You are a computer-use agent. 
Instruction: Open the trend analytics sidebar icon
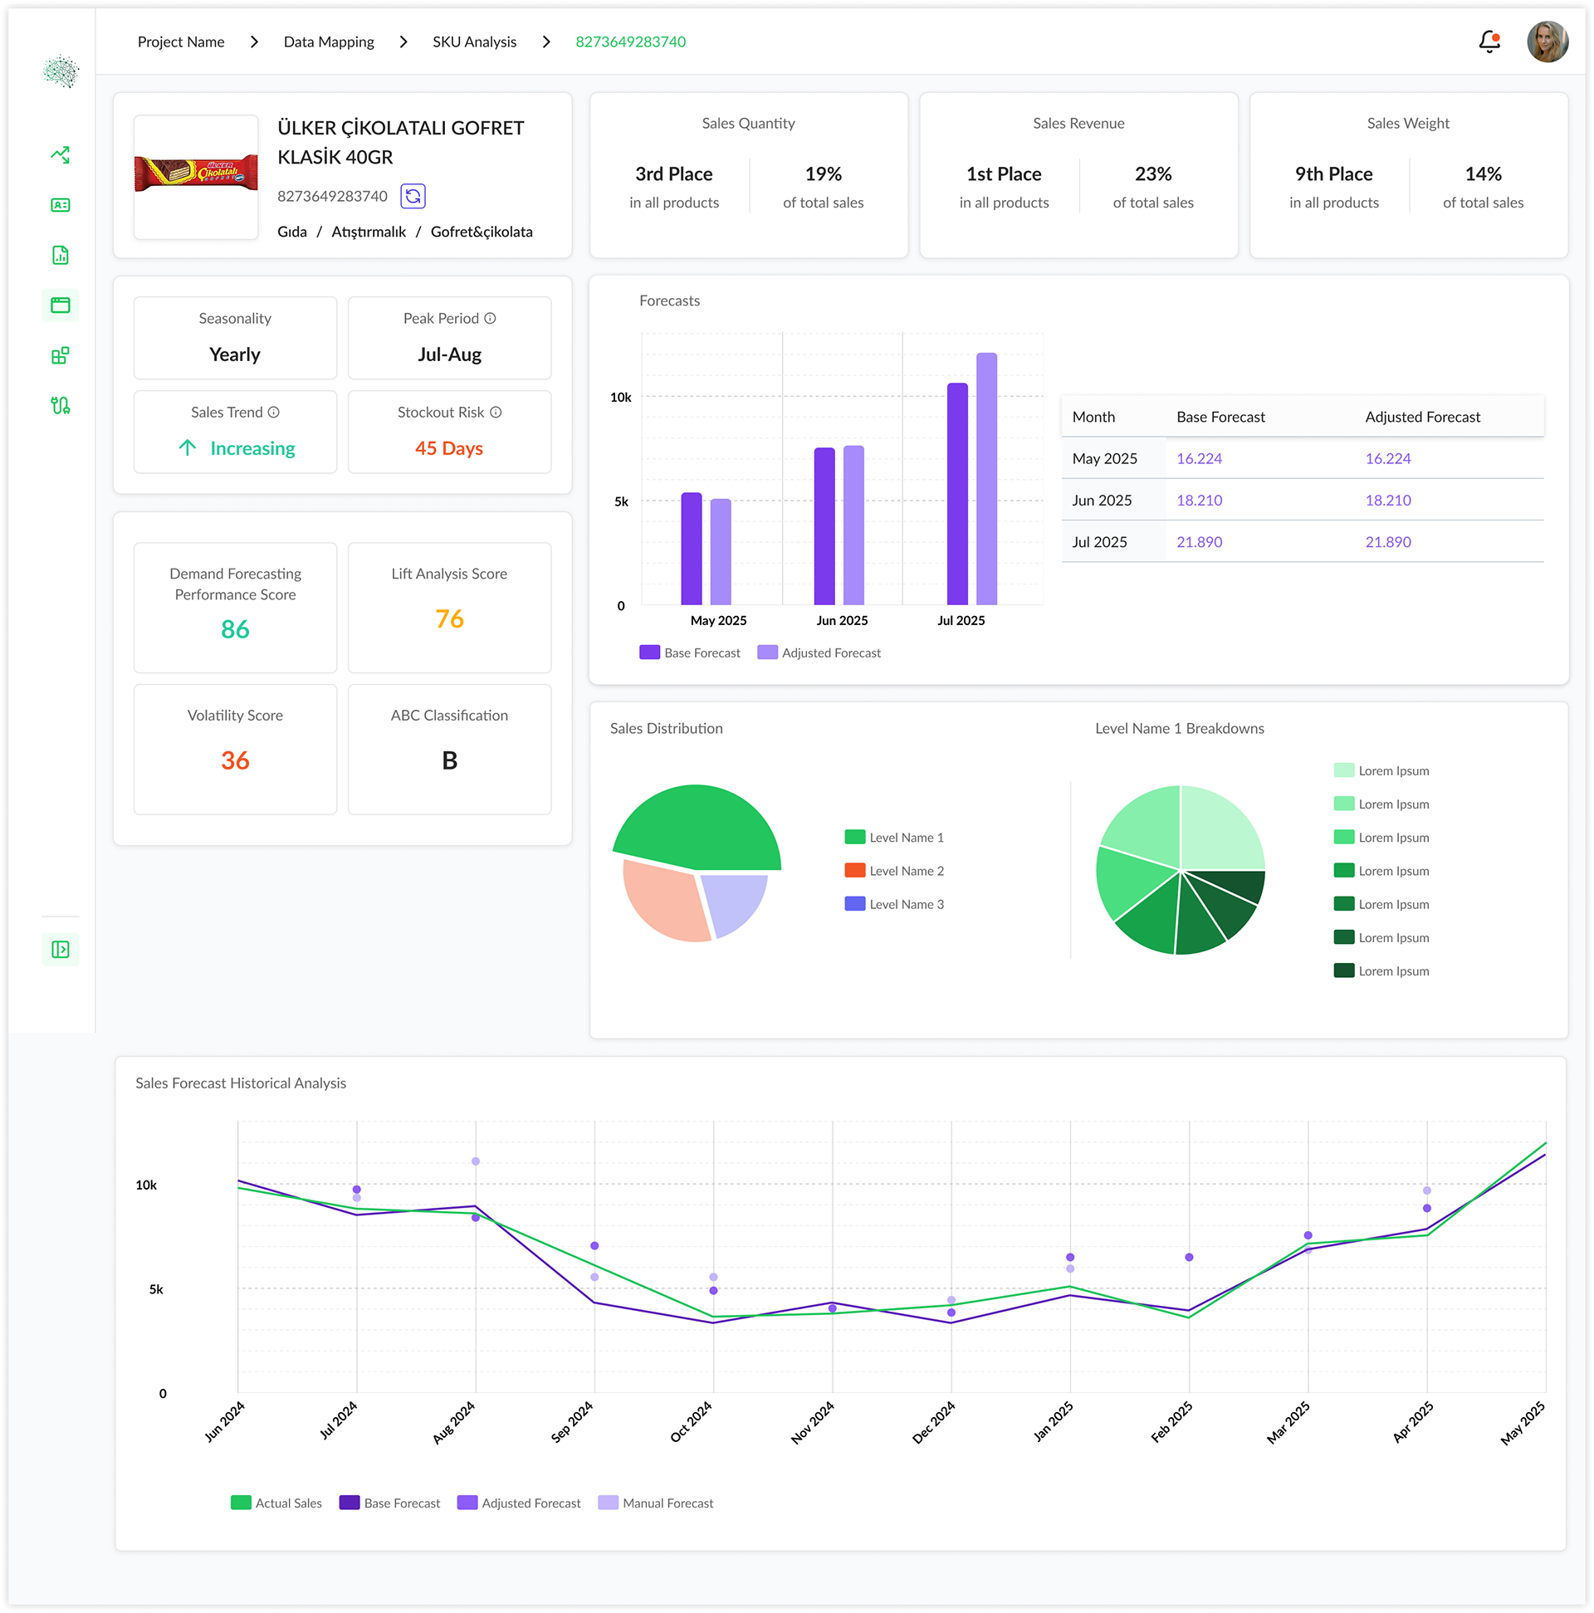60,154
